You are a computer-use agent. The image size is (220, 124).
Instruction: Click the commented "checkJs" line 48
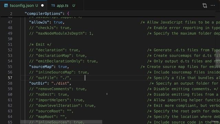50,28
